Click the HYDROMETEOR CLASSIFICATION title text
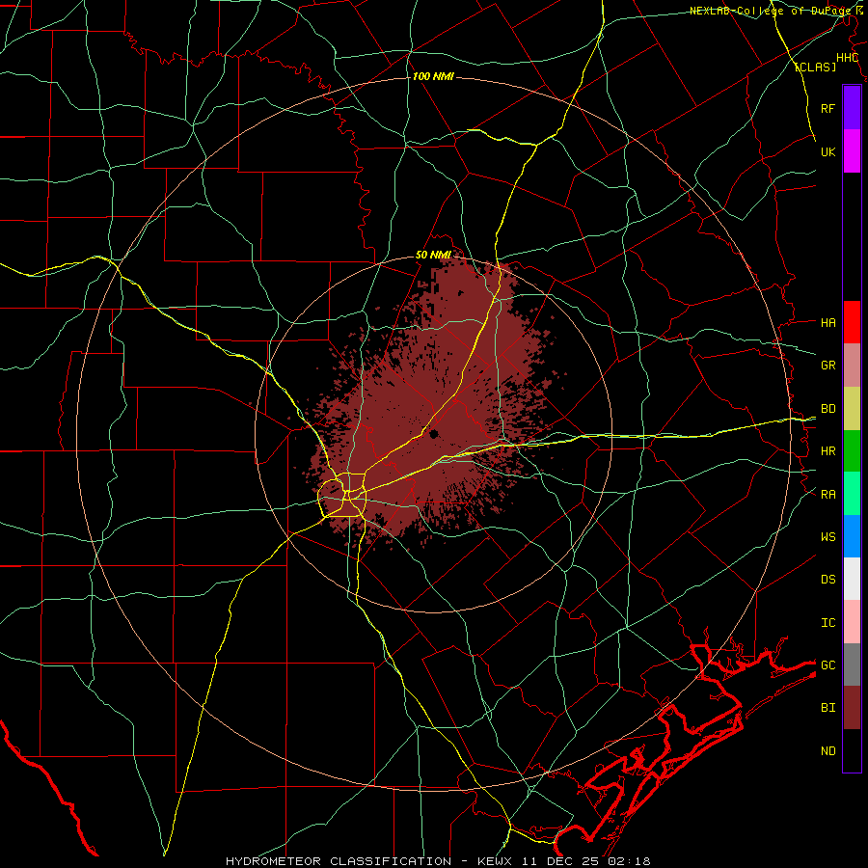This screenshot has width=868, height=868. point(339,861)
